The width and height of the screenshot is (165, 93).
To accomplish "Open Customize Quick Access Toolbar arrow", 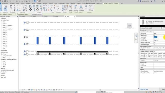I will click(43, 1).
